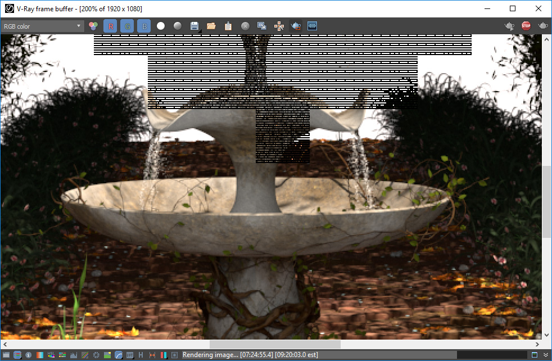Activate region render teapot icon

point(296,26)
